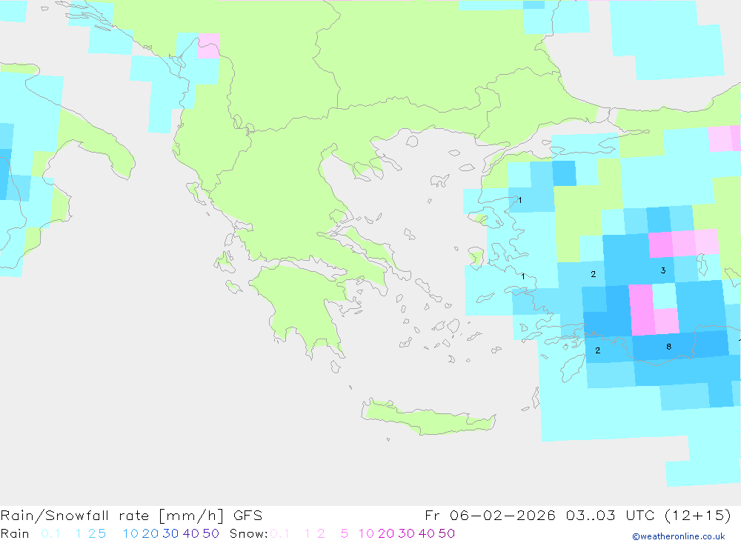Image resolution: width=741 pixels, height=543 pixels.
Task: Select the 1 value in the Rain legend
Action: point(79,533)
